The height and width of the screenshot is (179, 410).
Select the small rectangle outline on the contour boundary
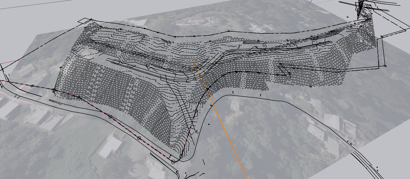(84, 21)
